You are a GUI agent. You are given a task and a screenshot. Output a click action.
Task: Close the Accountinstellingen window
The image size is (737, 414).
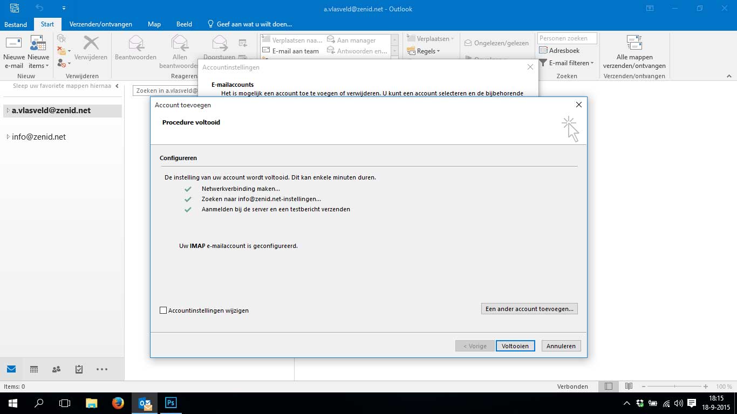pos(530,67)
